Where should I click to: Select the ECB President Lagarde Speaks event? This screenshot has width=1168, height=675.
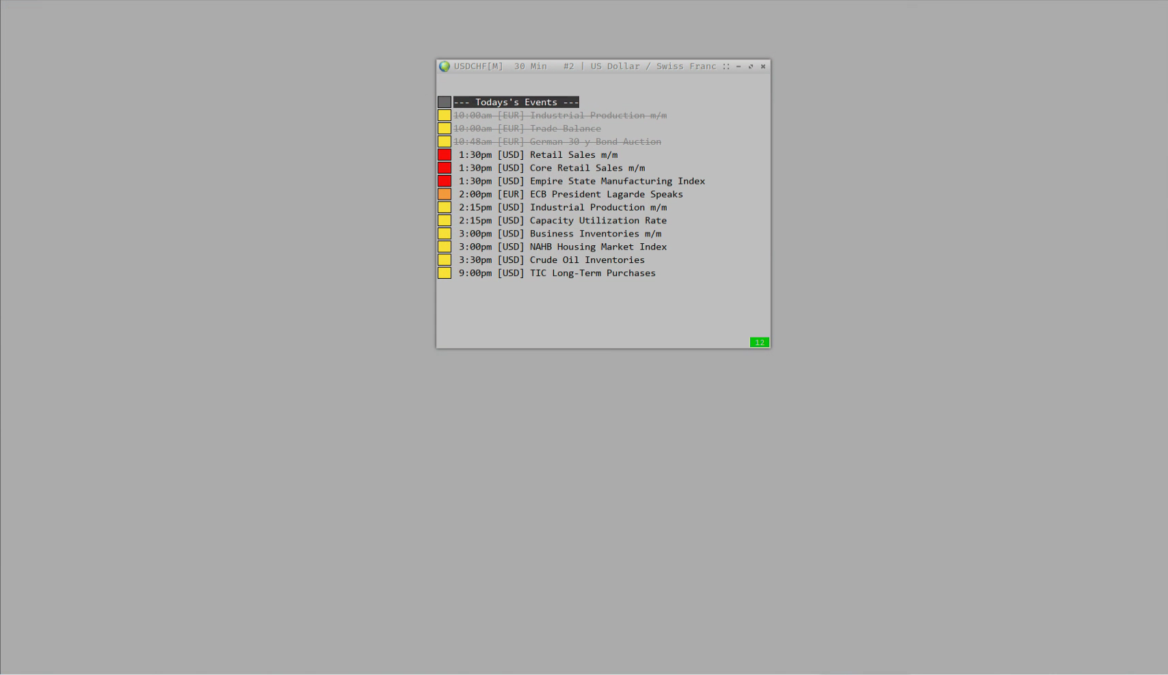point(571,194)
